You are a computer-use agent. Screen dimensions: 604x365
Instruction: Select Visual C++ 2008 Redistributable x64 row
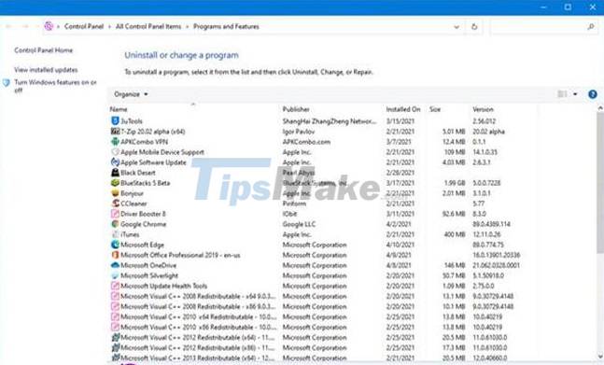click(324, 296)
